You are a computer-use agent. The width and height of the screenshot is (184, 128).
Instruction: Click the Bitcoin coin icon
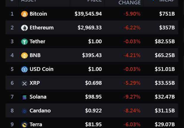pyautogui.click(x=24, y=14)
